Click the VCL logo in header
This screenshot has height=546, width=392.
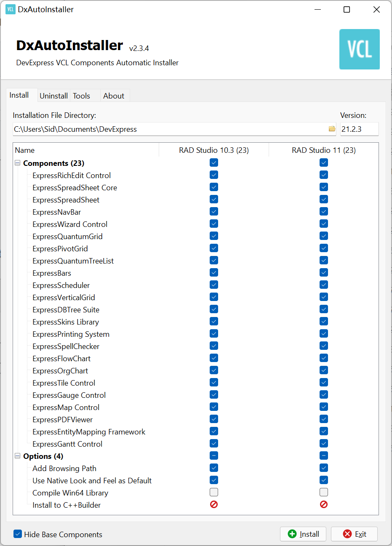pos(360,49)
